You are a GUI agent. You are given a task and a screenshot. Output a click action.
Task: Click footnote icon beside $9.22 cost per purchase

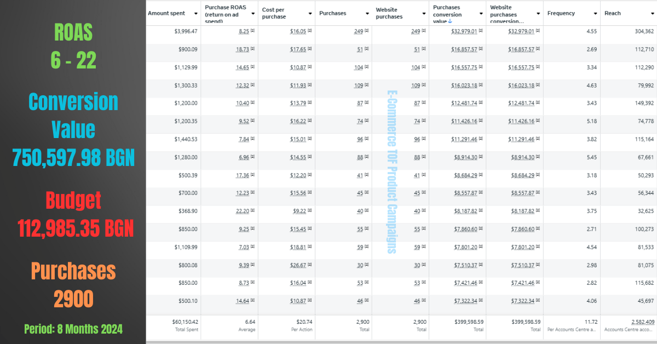coord(310,211)
